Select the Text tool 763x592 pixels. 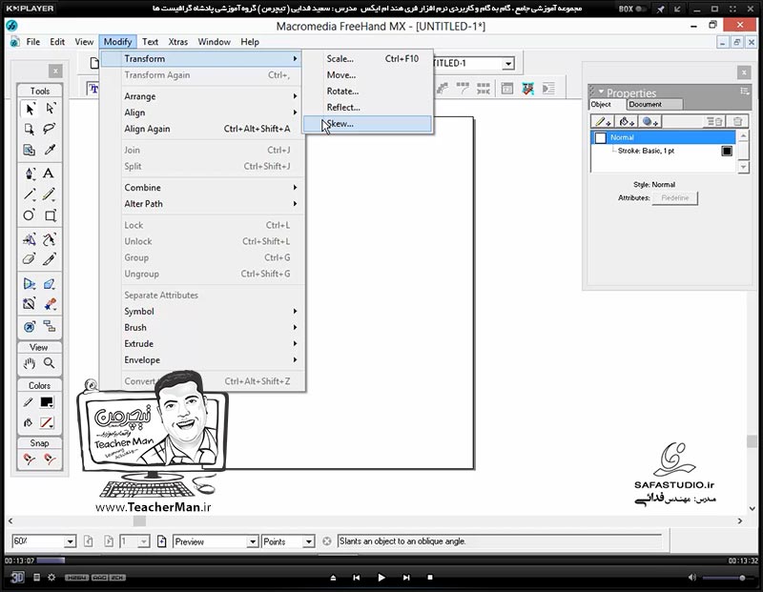49,174
